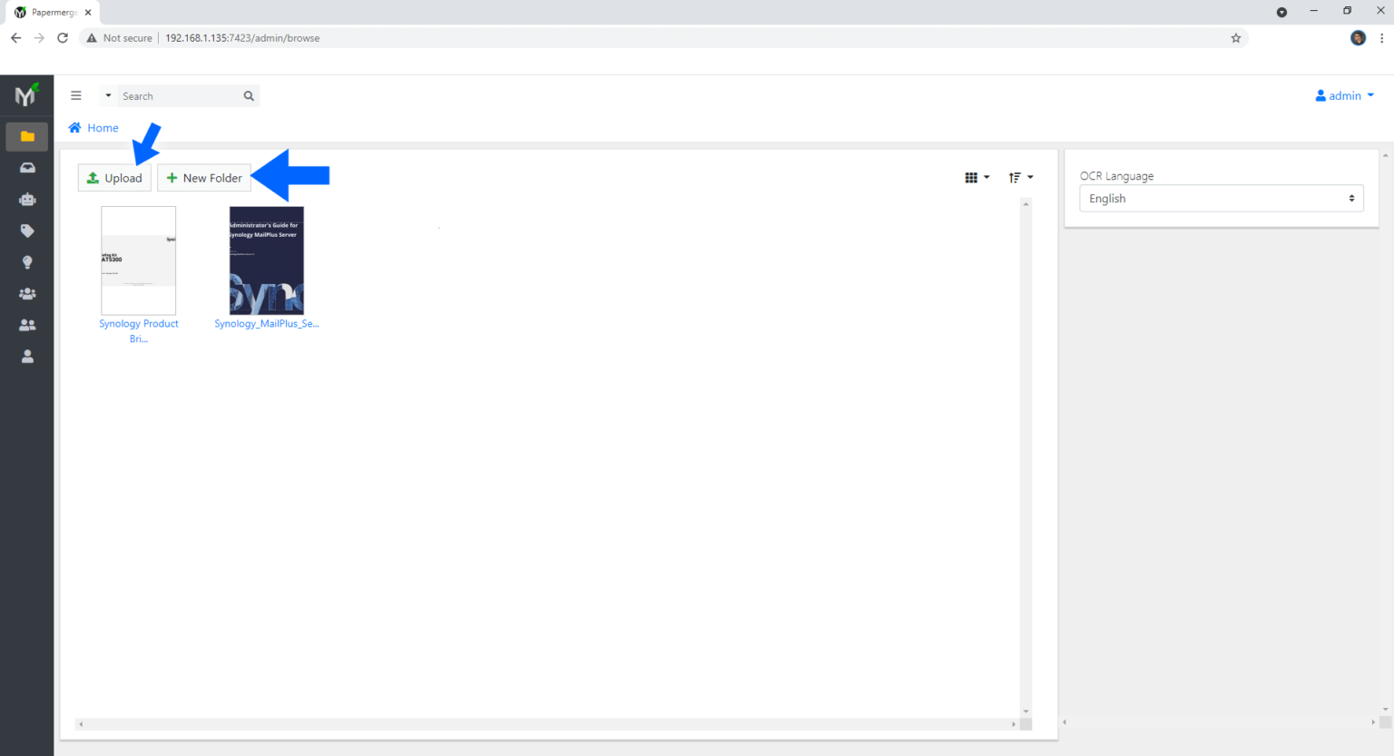Select the Automates robot icon in sidebar
1394x756 pixels.
point(26,199)
